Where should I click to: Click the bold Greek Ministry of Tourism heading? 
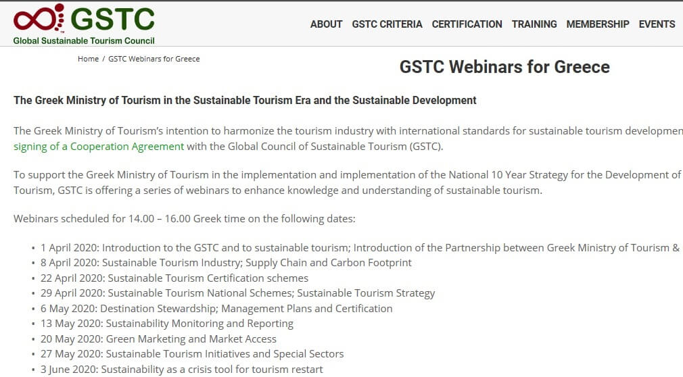point(245,101)
